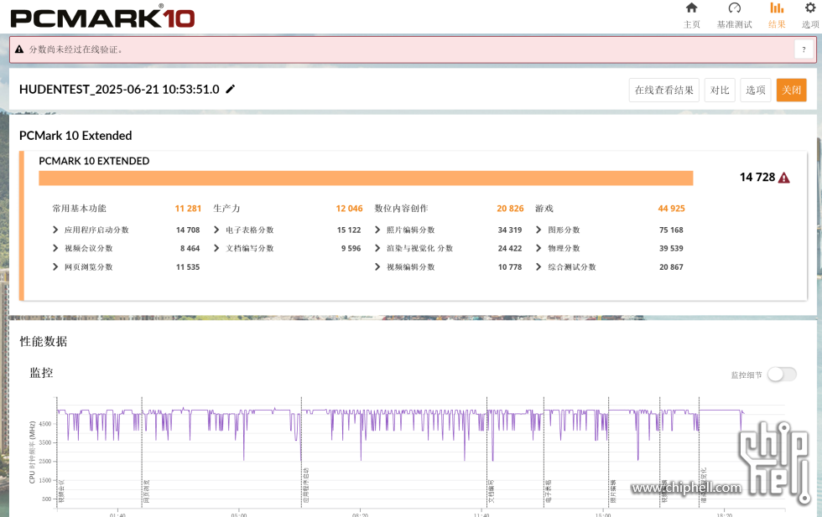This screenshot has width=822, height=517.
Task: Expand the 电子表格分数 row
Action: coord(216,230)
